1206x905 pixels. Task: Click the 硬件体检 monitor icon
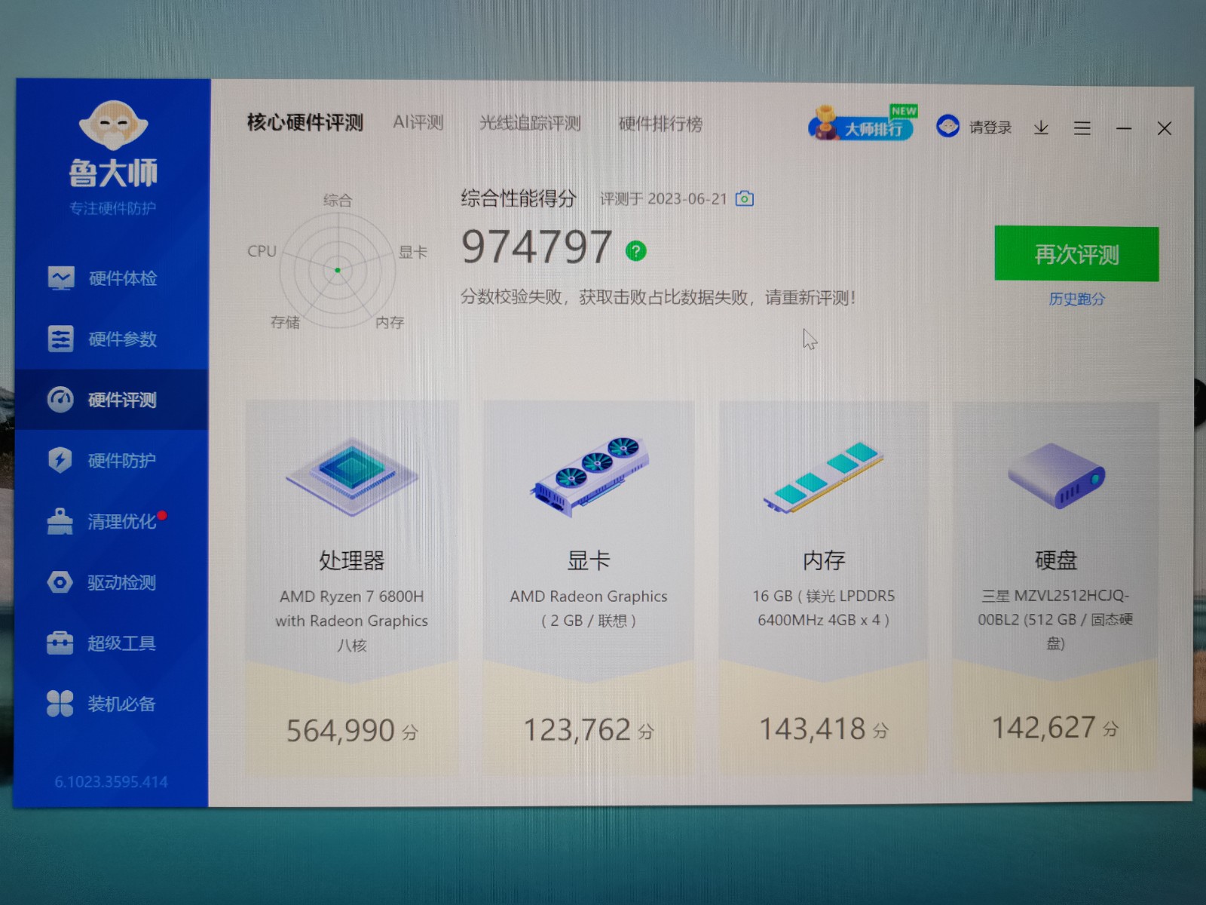(x=61, y=278)
